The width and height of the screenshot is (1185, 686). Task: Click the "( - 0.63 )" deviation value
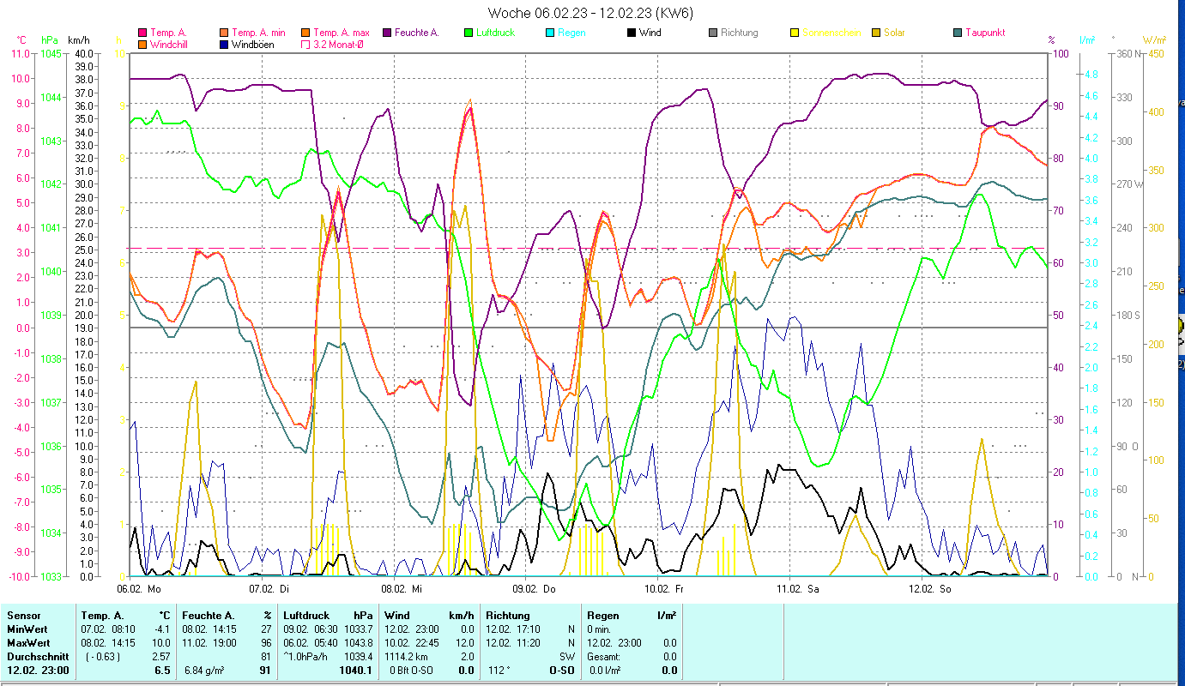[104, 657]
